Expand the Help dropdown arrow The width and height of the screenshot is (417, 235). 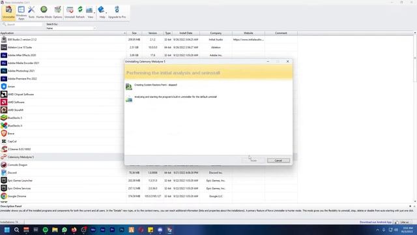(x=106, y=13)
